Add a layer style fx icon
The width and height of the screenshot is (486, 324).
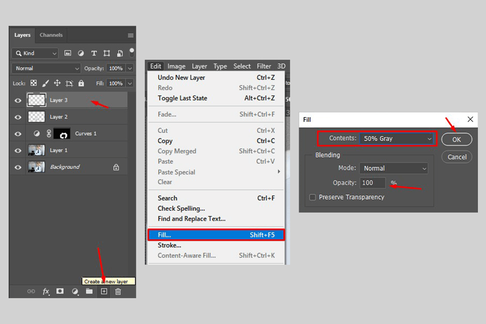[46, 291]
